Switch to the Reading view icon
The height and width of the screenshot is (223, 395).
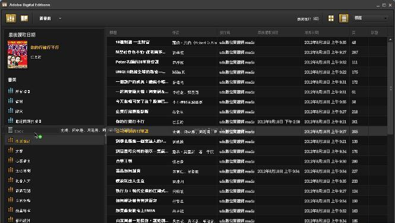pos(24,18)
